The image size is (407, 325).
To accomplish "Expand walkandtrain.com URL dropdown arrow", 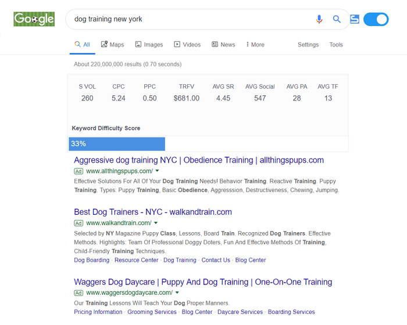I will tap(156, 223).
